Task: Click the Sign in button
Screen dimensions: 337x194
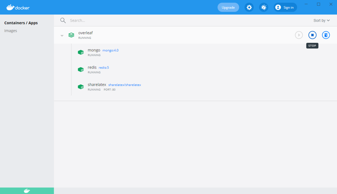Action: tap(285, 7)
